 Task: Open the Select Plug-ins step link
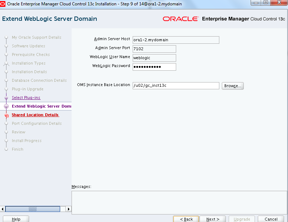(26, 98)
